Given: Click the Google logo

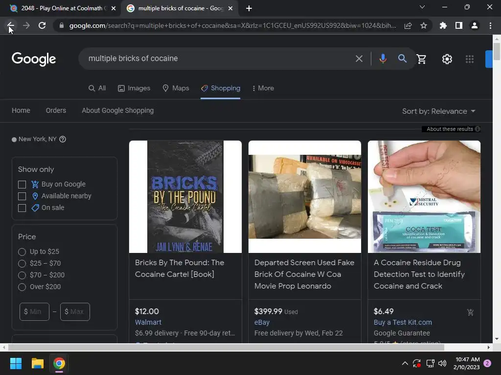Looking at the screenshot, I should click(x=34, y=59).
